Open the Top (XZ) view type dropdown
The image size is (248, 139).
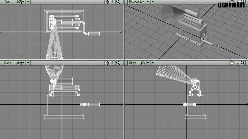21,2
